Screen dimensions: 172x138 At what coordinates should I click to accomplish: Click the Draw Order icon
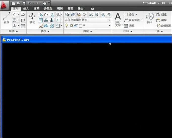pyautogui.click(x=58, y=14)
